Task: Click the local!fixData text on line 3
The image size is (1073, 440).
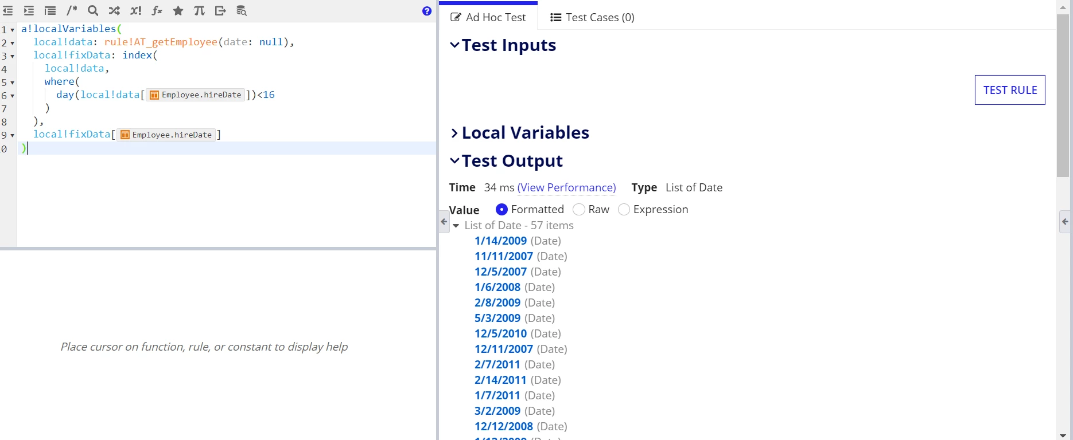Action: coord(72,55)
